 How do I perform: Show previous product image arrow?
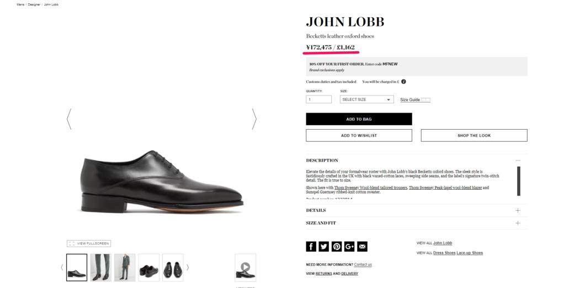69,119
